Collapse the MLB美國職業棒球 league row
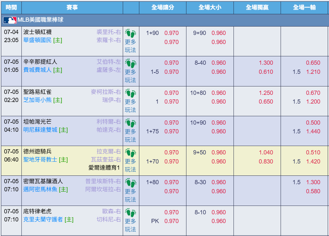 click(x=164, y=20)
